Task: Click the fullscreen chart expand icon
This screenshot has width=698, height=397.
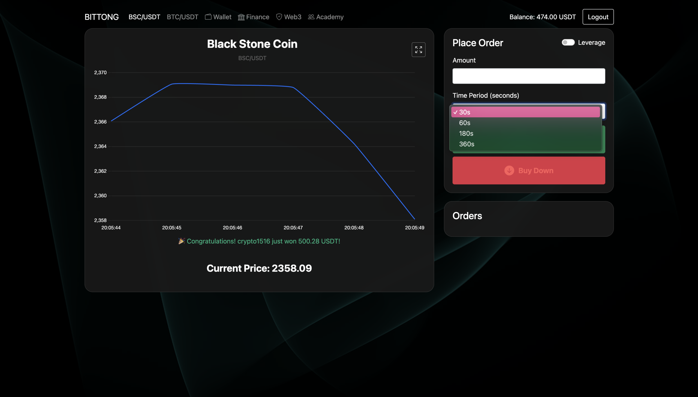Action: [418, 50]
